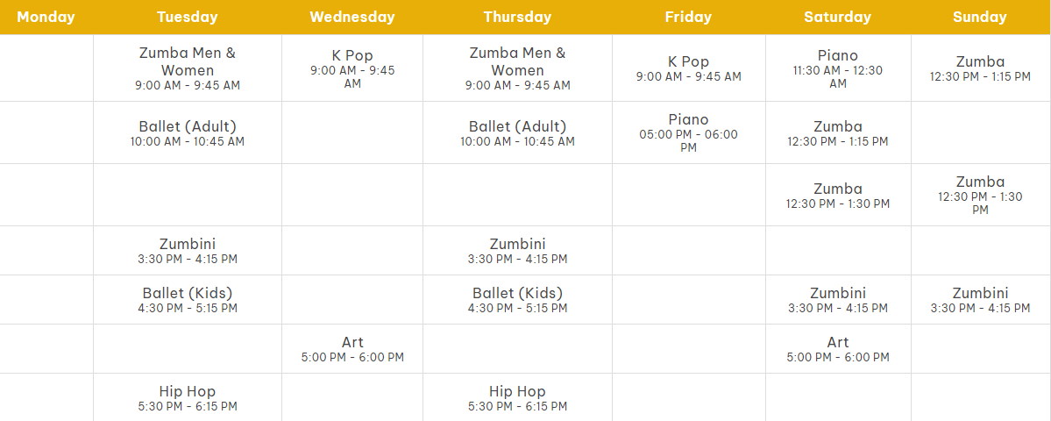1051x421 pixels.
Task: Open Saturday Piano 11:30 AM class
Action: pyautogui.click(x=838, y=69)
